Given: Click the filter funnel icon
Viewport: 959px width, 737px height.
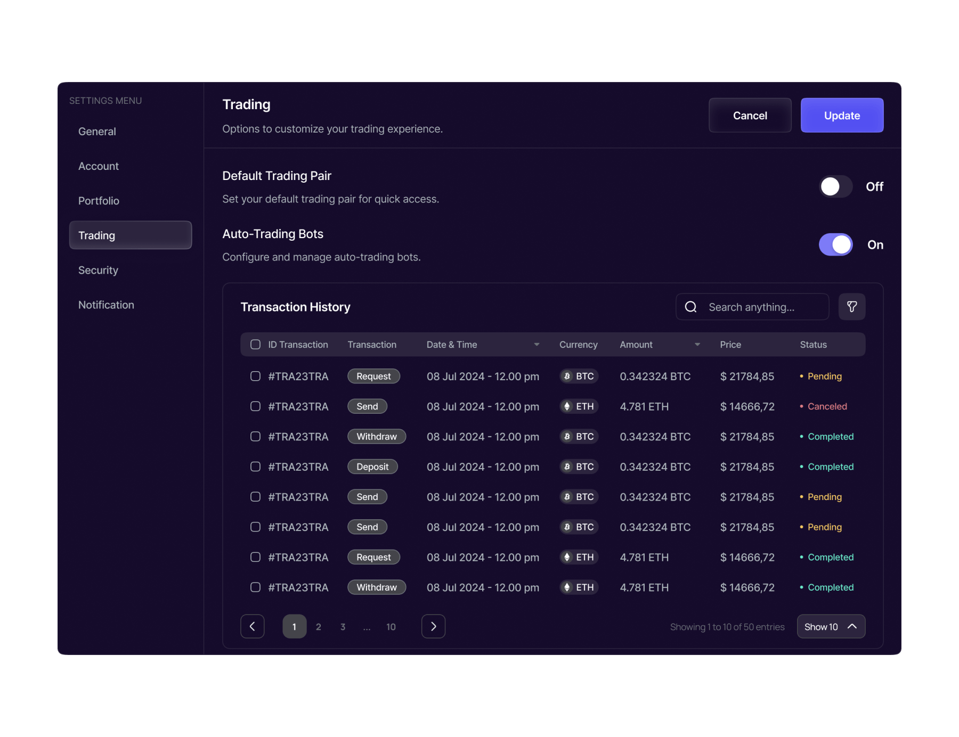Looking at the screenshot, I should (x=851, y=307).
